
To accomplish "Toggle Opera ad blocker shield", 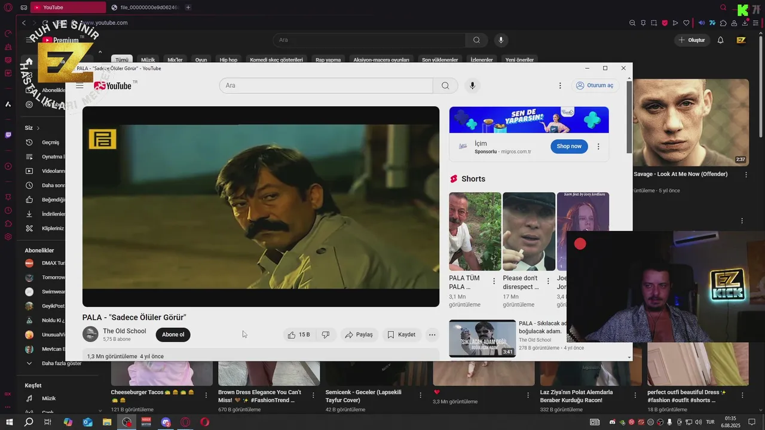I will [665, 23].
